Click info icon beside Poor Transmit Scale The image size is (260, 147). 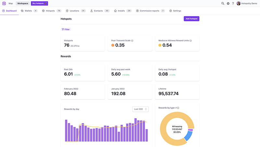coord(132,41)
